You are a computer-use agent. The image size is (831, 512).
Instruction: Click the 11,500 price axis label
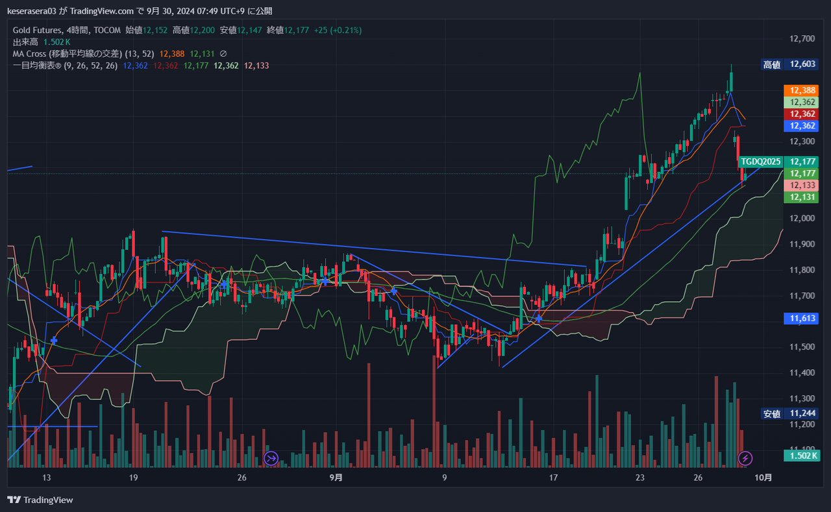802,347
